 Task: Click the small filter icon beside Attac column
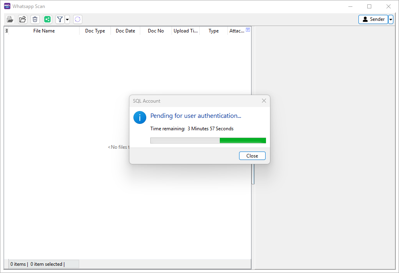pyautogui.click(x=248, y=30)
